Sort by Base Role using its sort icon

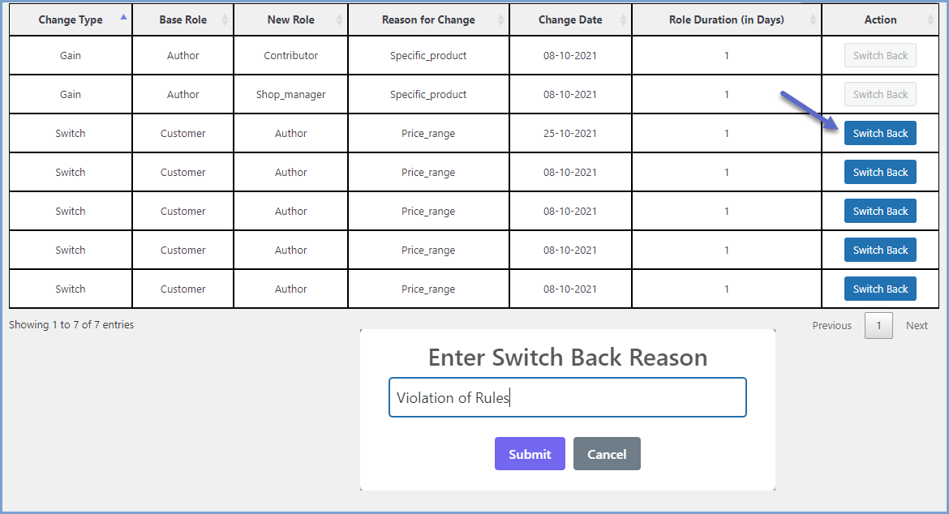click(x=225, y=19)
